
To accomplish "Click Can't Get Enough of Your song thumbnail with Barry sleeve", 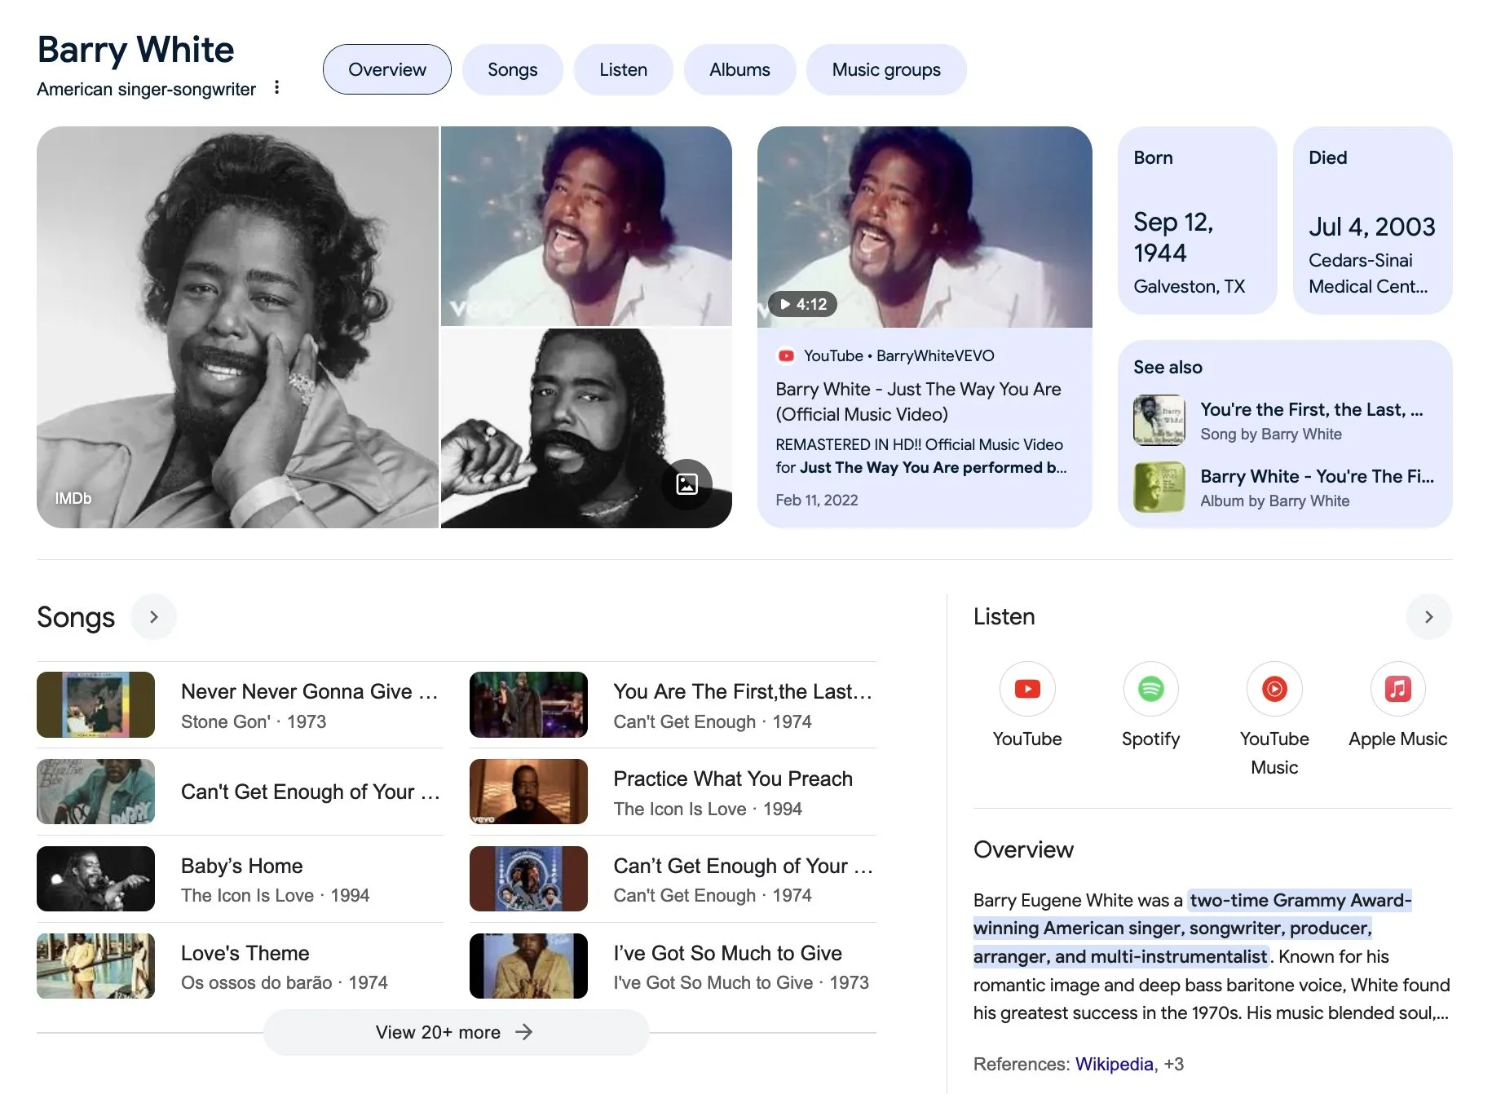I will pos(95,792).
